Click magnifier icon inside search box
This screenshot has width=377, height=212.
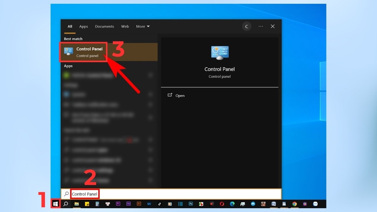click(66, 194)
